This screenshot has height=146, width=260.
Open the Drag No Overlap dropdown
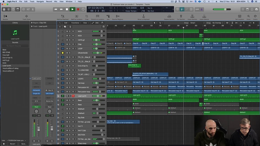pos(218,23)
